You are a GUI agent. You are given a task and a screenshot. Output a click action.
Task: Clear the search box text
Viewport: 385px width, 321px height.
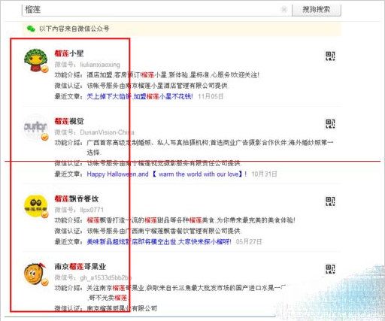tap(284, 9)
